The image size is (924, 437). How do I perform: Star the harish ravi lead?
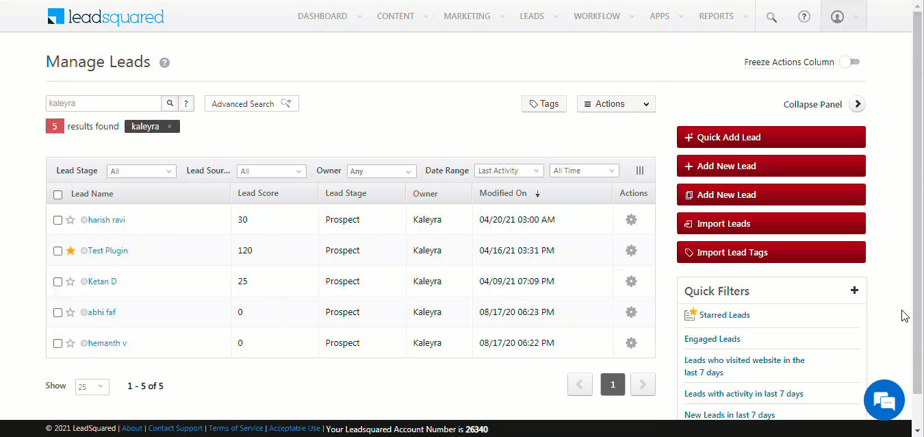(70, 220)
